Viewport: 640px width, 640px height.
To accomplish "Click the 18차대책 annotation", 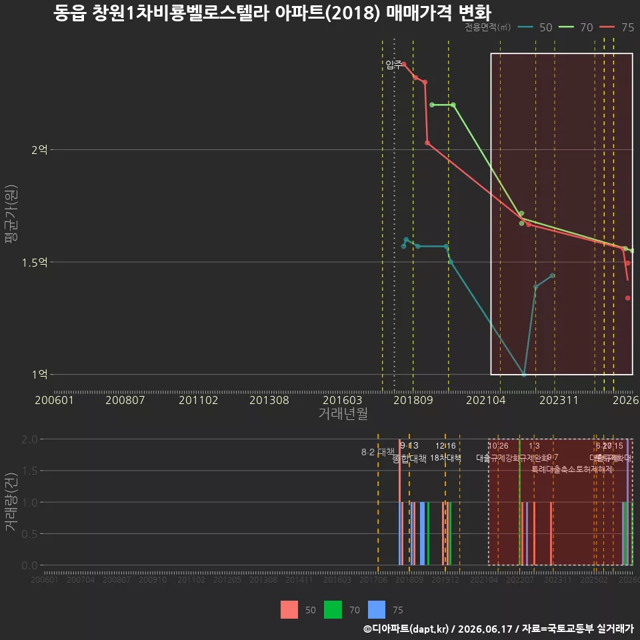I will (446, 458).
